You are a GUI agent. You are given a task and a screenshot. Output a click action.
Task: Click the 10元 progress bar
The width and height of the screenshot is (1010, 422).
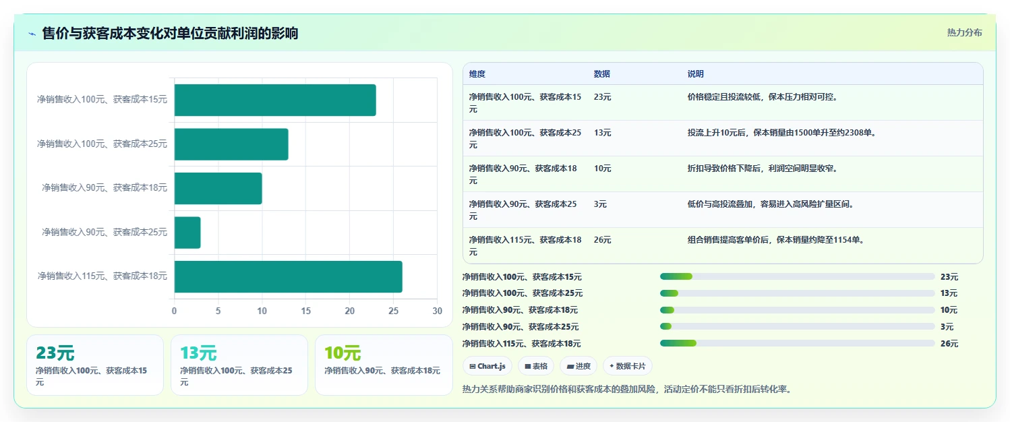pos(797,310)
